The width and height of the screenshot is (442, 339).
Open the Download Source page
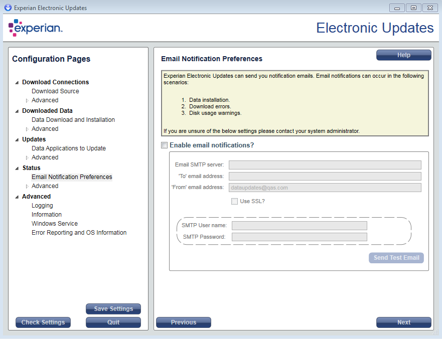pos(55,91)
